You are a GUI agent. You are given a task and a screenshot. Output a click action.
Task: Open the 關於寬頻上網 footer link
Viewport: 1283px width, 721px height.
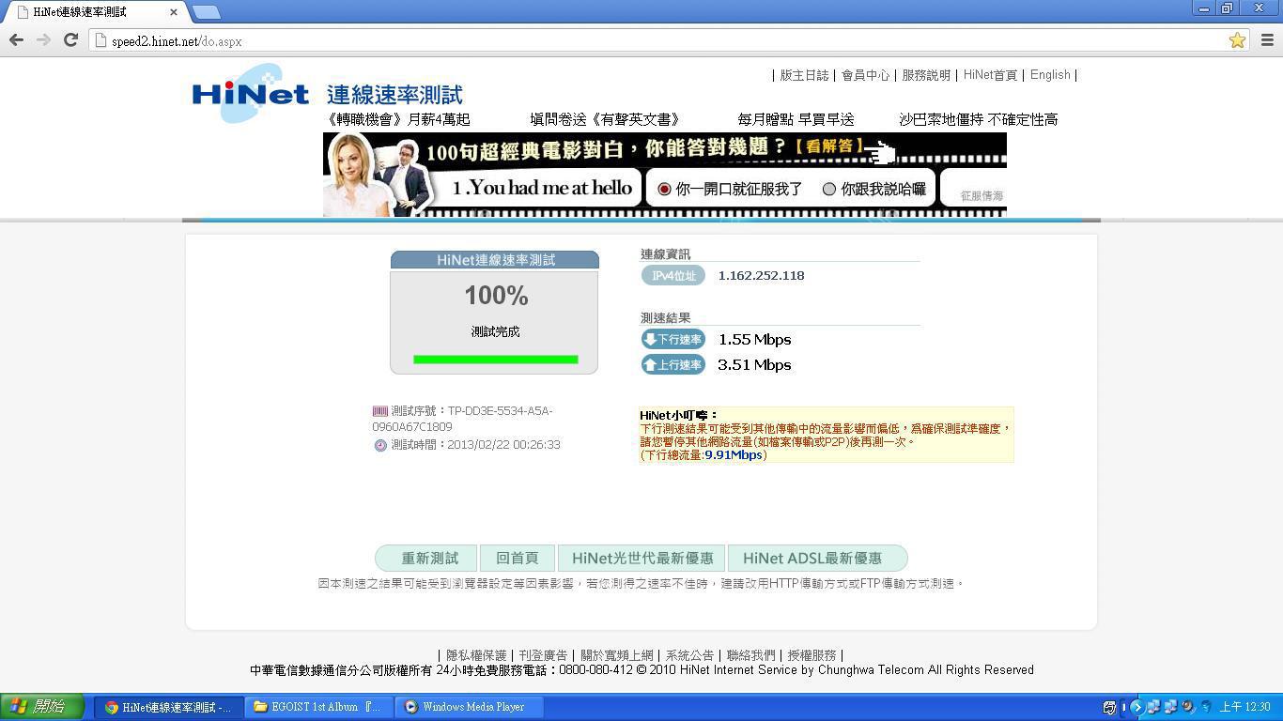click(x=616, y=655)
